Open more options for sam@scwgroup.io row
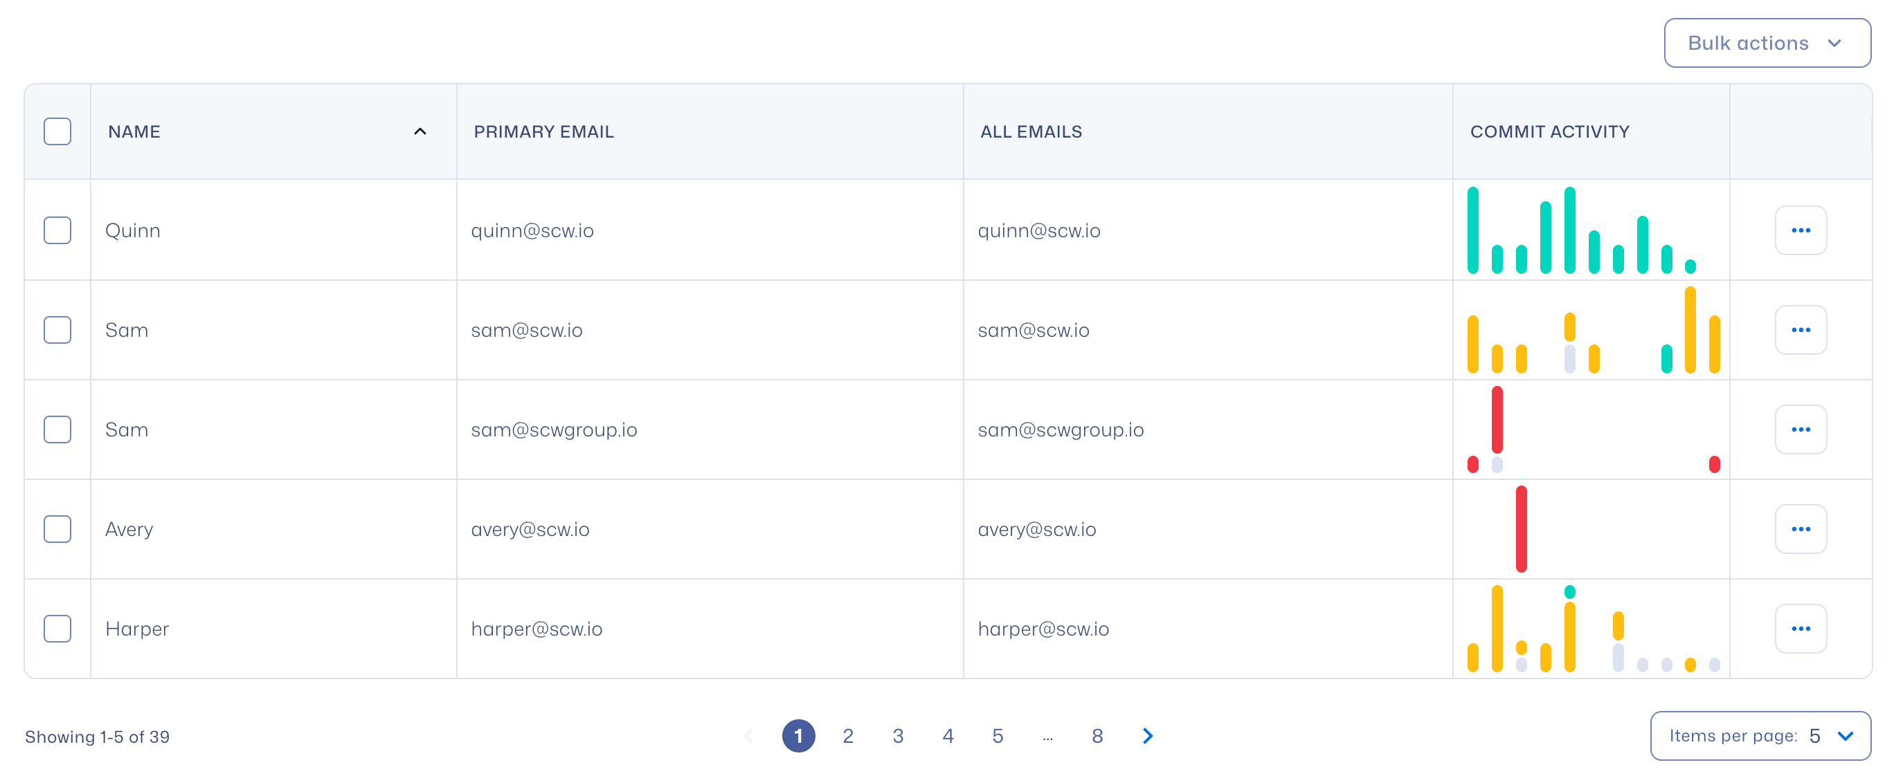This screenshot has width=1894, height=776. pyautogui.click(x=1800, y=429)
